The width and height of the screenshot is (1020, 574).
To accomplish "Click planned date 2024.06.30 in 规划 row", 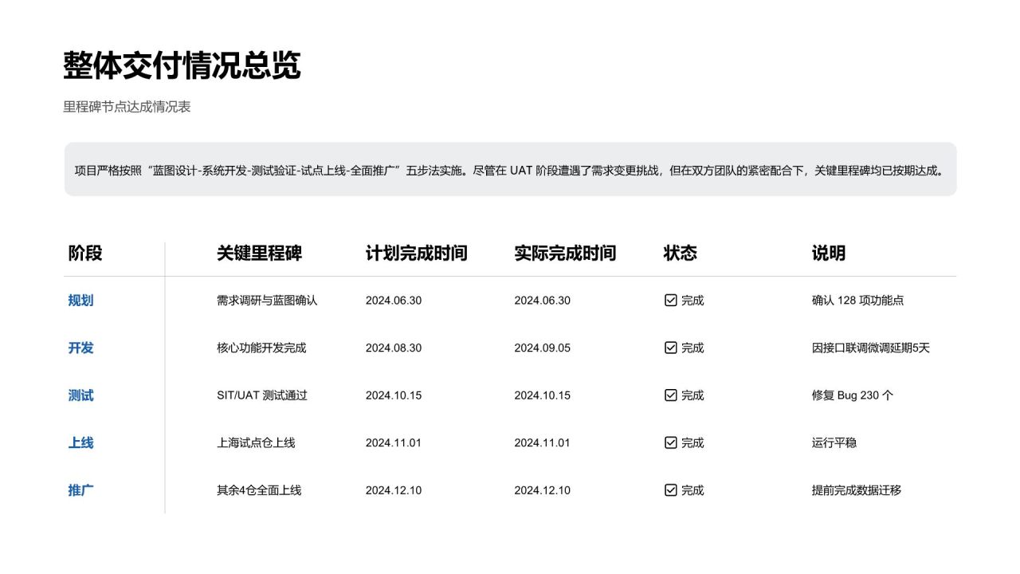I will point(394,301).
